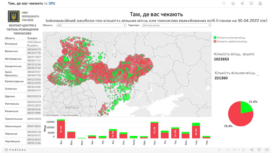Click undo arrow in bottom toolbar
Image resolution: width=273 pixels, height=158 pixels.
(x=219, y=150)
